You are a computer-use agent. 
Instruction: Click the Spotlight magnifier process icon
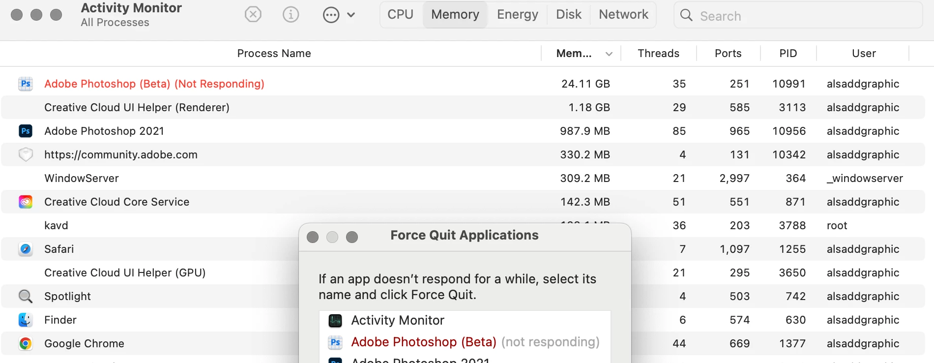click(26, 296)
